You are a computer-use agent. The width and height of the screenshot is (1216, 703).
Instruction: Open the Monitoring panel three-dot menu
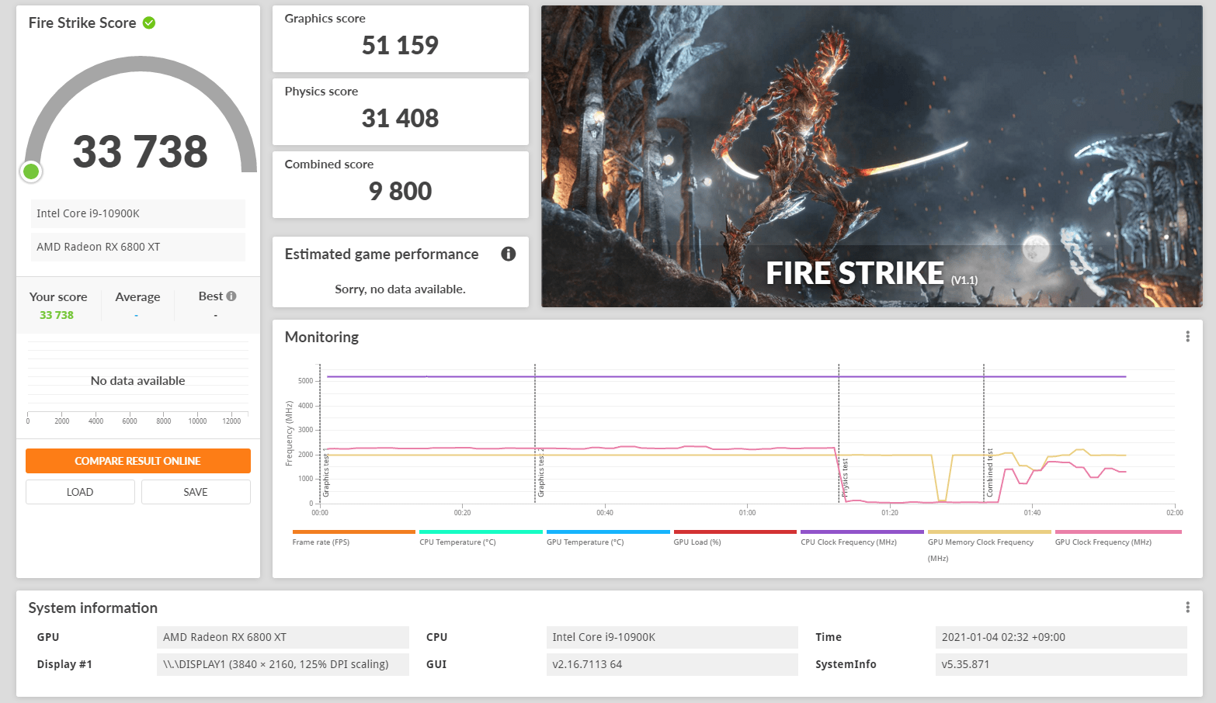coord(1187,336)
